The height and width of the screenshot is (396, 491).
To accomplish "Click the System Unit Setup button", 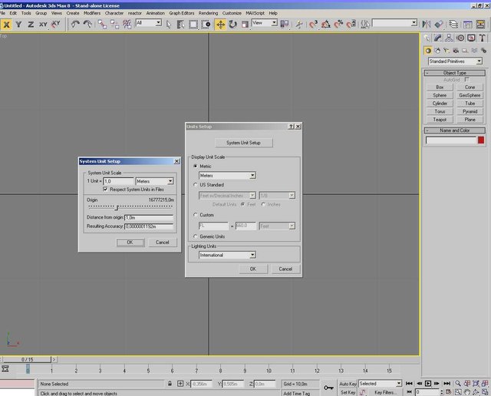I will tap(243, 143).
